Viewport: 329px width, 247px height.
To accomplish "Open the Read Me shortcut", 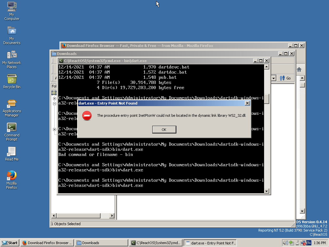I will 12,154.
